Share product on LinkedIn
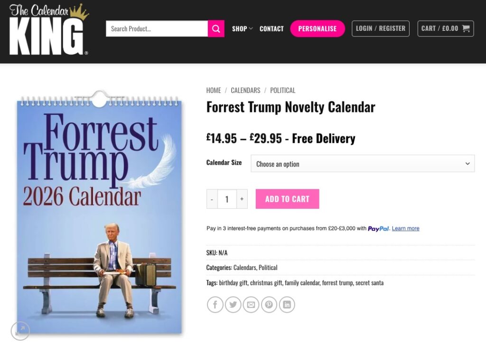The image size is (486, 346). [287, 305]
